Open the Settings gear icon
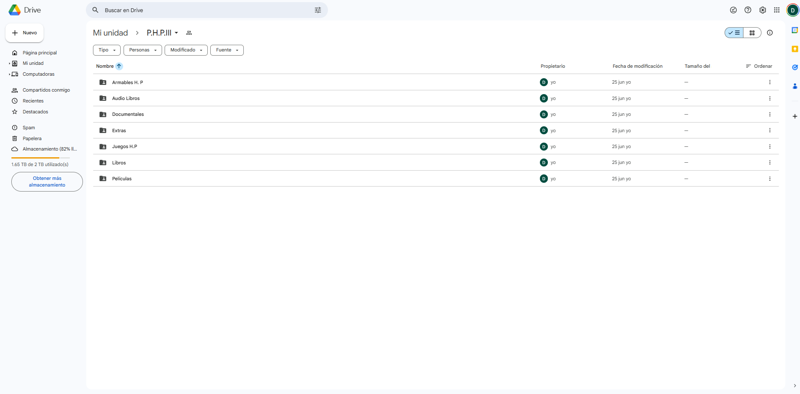This screenshot has width=800, height=394. [762, 10]
